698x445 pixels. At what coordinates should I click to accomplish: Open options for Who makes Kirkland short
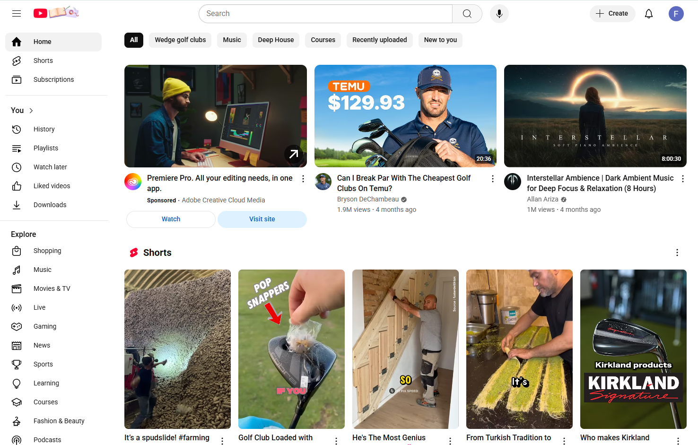coord(678,441)
